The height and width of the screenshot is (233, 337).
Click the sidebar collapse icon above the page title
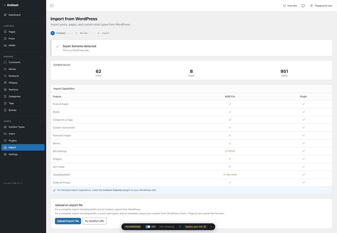tap(52, 6)
